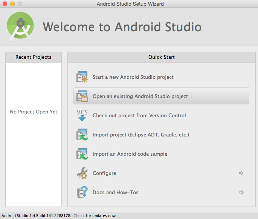This screenshot has height=219, width=258.
Task: Click the Import project icon
Action: point(82,135)
